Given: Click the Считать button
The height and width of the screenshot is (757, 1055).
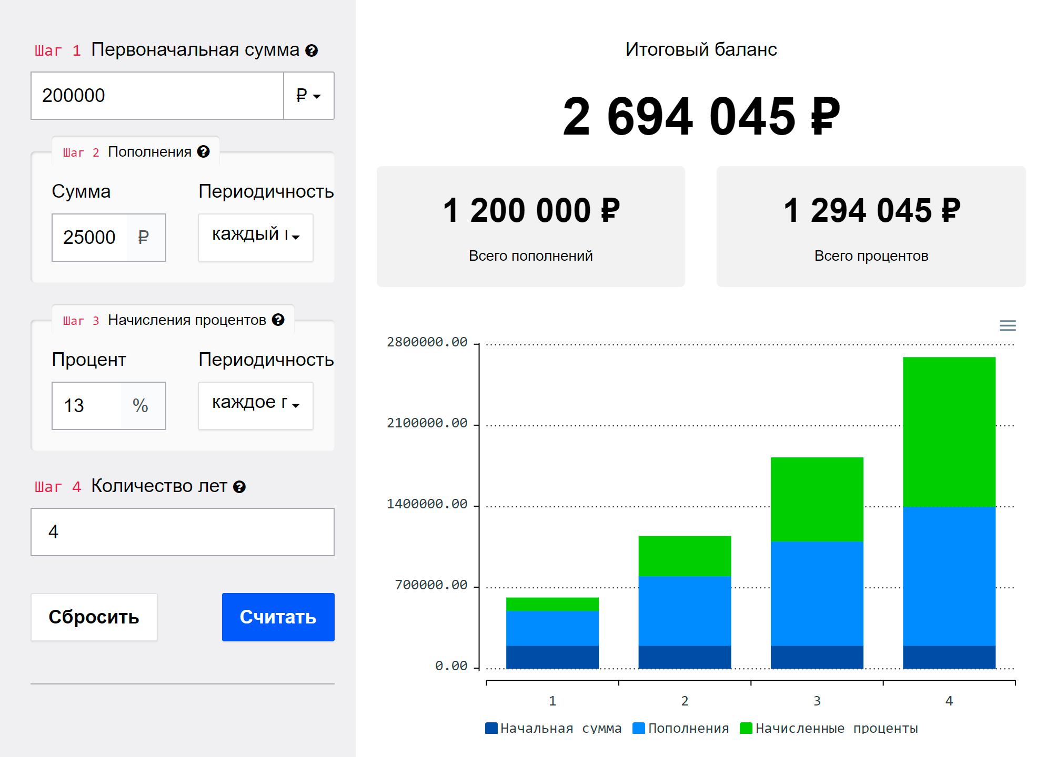Looking at the screenshot, I should [278, 617].
